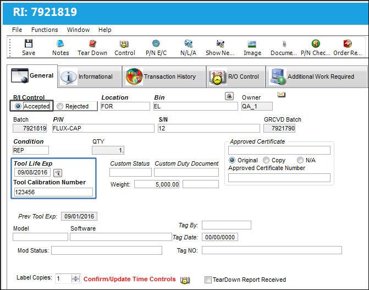Click the Condition field REP
Viewport: 369px width, 290px height.
31,150
